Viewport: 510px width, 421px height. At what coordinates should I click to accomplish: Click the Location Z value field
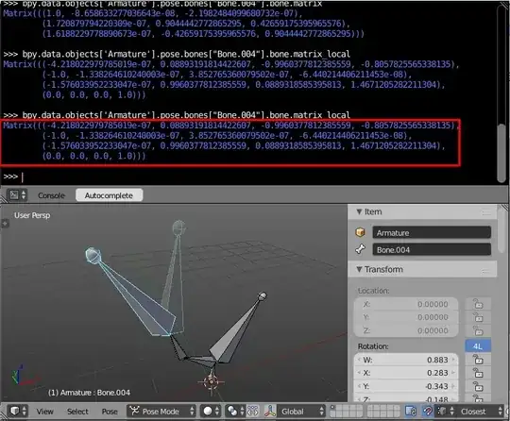(406, 330)
